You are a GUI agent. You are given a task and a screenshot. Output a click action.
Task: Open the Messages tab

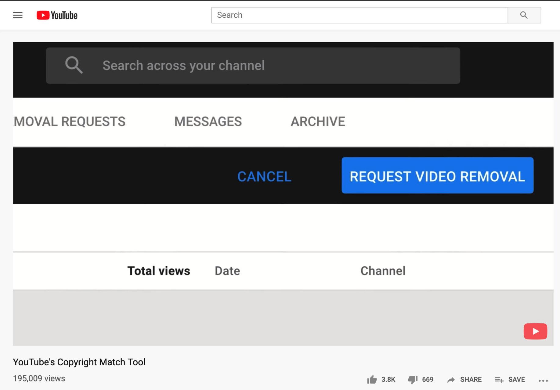208,122
